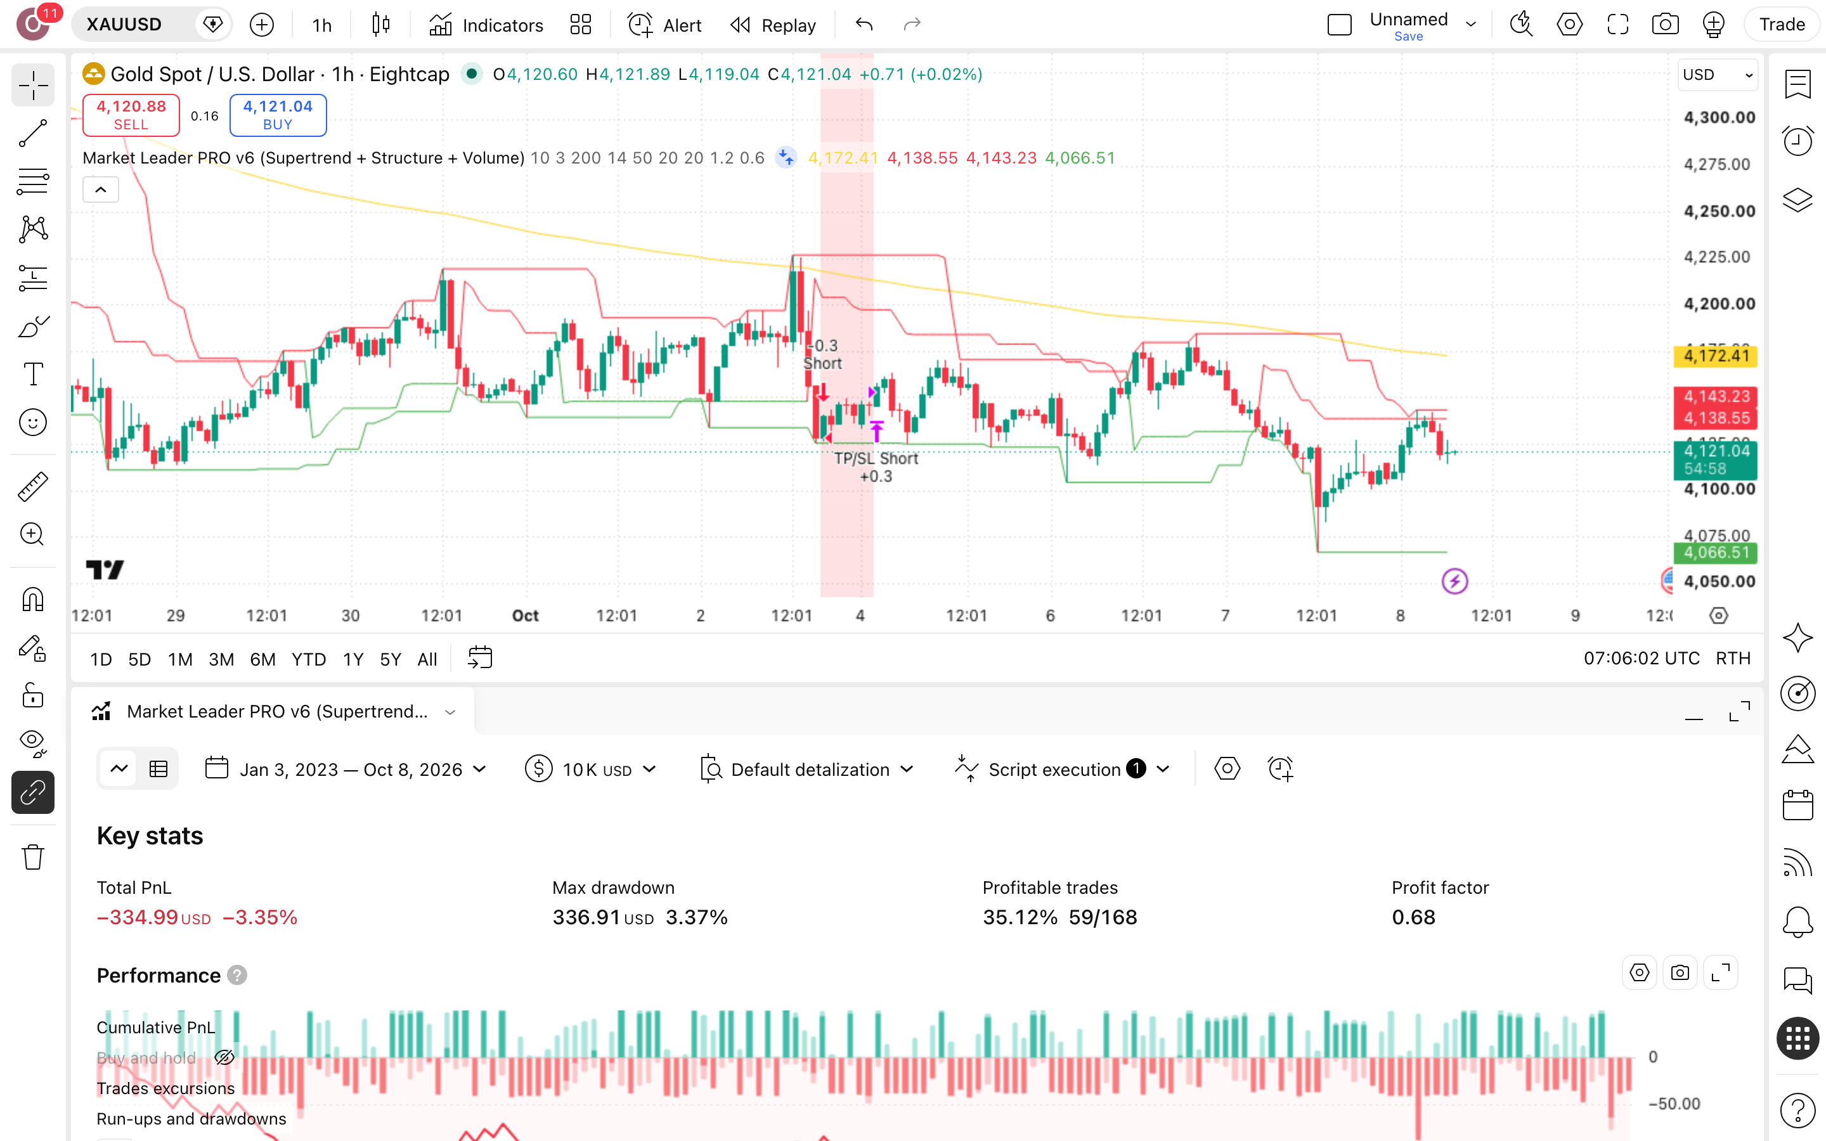Switch to the list of trades view
Image resolution: width=1826 pixels, height=1141 pixels.
pyautogui.click(x=159, y=769)
